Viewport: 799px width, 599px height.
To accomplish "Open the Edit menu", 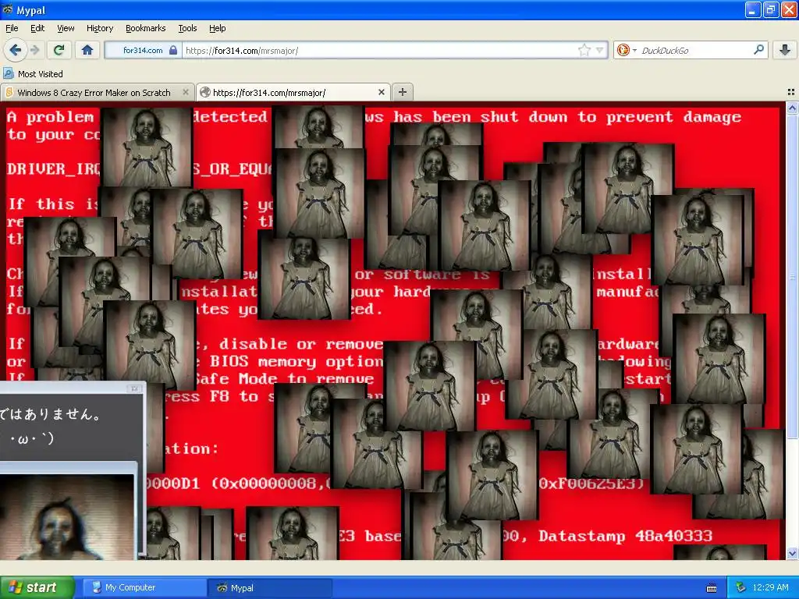I will pos(37,28).
